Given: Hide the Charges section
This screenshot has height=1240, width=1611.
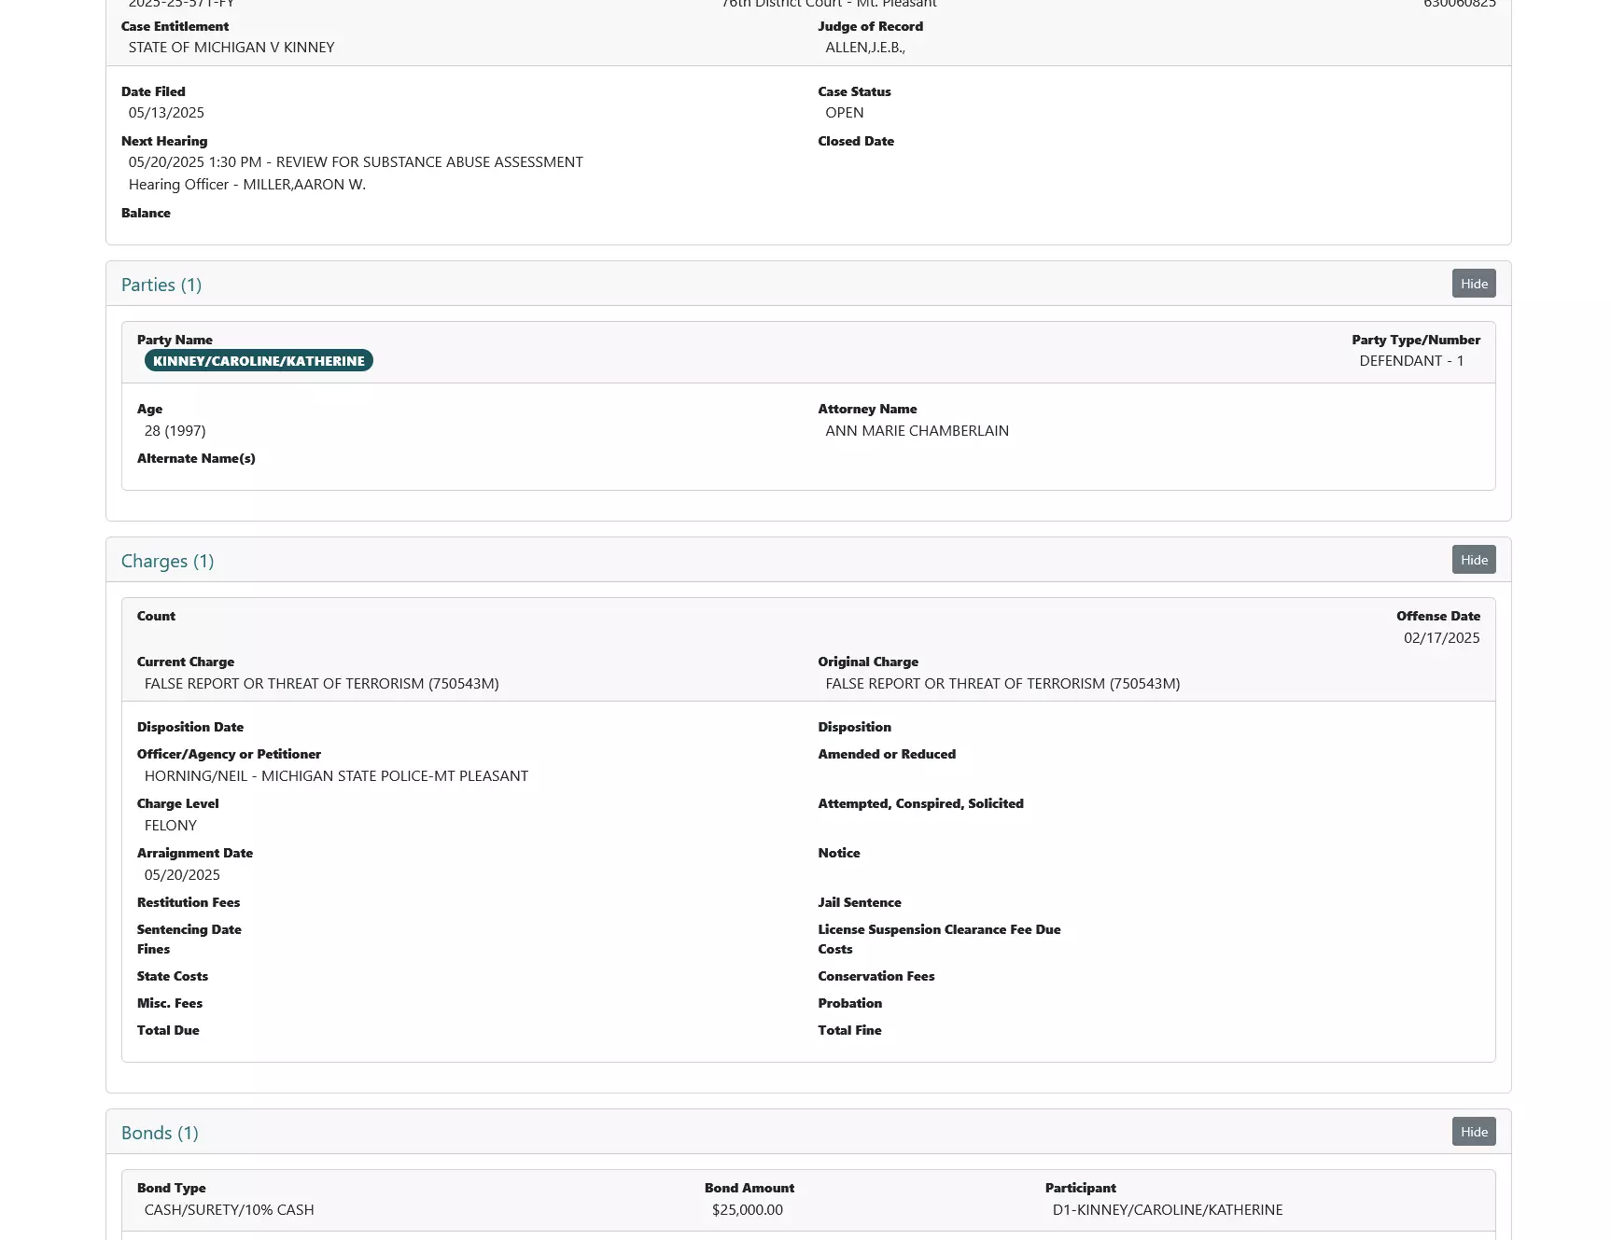Looking at the screenshot, I should 1474,560.
